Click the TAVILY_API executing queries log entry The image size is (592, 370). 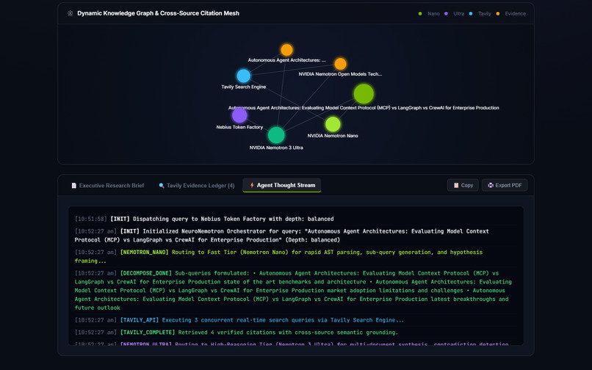tap(295, 320)
